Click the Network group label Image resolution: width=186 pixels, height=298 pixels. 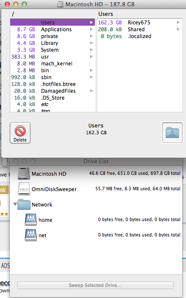(x=42, y=204)
